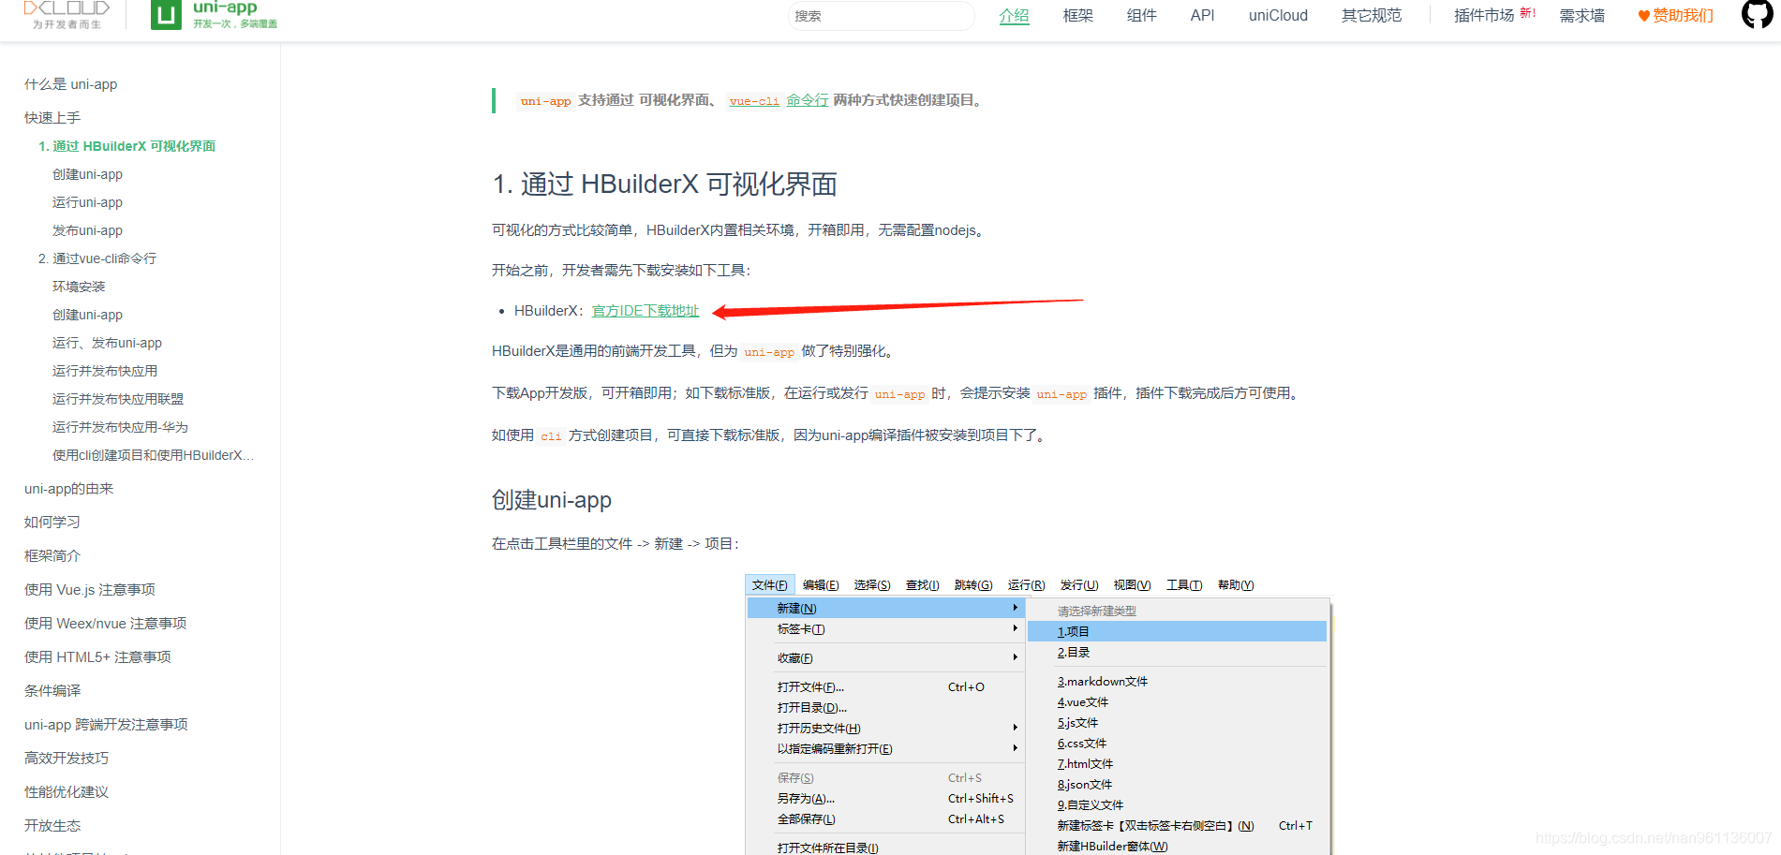Open sidebar item 运行uni-app
Screen dimensions: 1781x855
[88, 202]
